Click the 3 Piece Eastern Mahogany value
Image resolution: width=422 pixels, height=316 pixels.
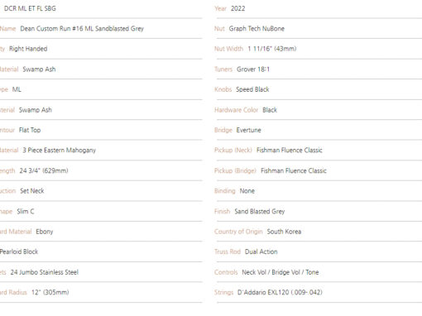pos(59,151)
